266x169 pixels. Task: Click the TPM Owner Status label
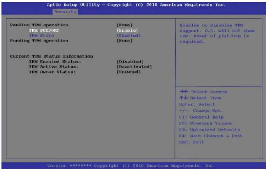(52, 72)
